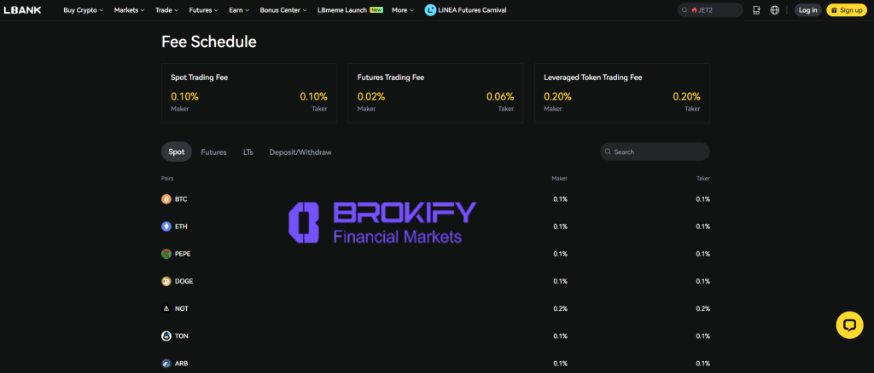
Task: Click the globe language icon
Action: (x=774, y=10)
